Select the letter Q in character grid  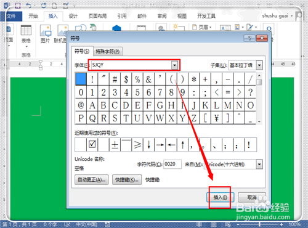click(92, 118)
